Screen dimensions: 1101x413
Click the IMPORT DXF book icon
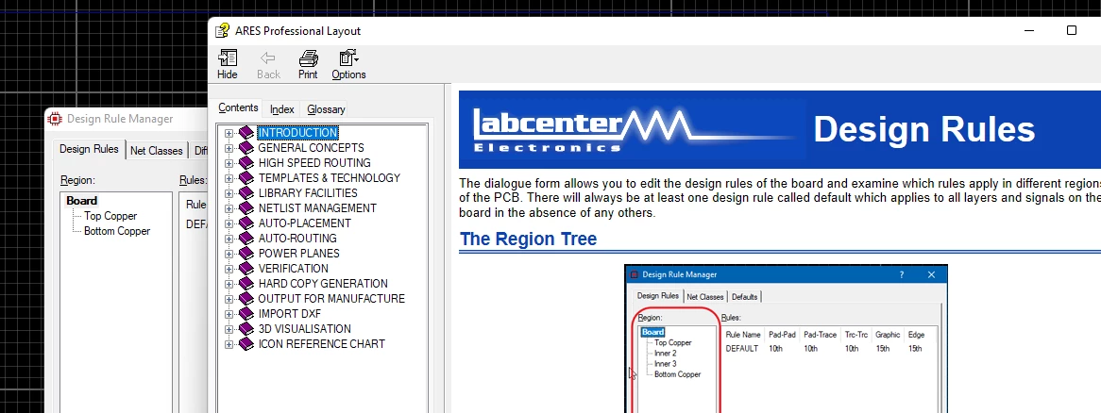click(x=246, y=313)
